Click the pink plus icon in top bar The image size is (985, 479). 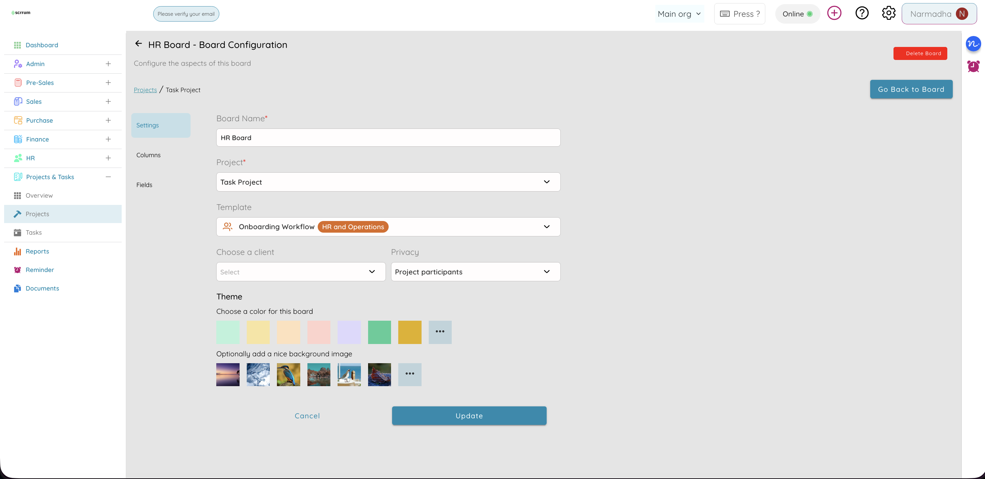click(x=834, y=13)
